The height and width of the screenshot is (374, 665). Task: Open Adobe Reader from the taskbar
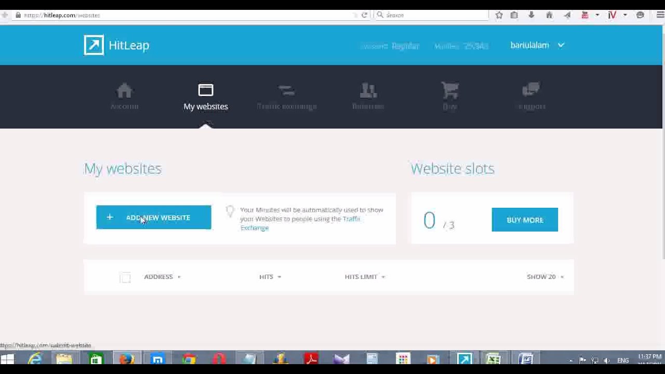coord(311,359)
